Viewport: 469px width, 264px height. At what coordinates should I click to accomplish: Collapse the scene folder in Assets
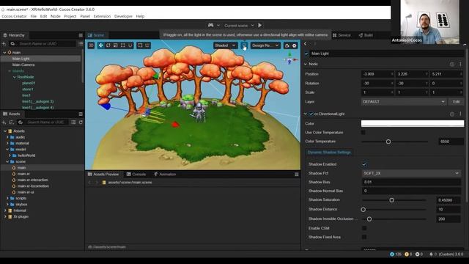pos(7,161)
